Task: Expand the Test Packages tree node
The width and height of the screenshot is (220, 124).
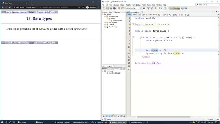Action: (105, 23)
